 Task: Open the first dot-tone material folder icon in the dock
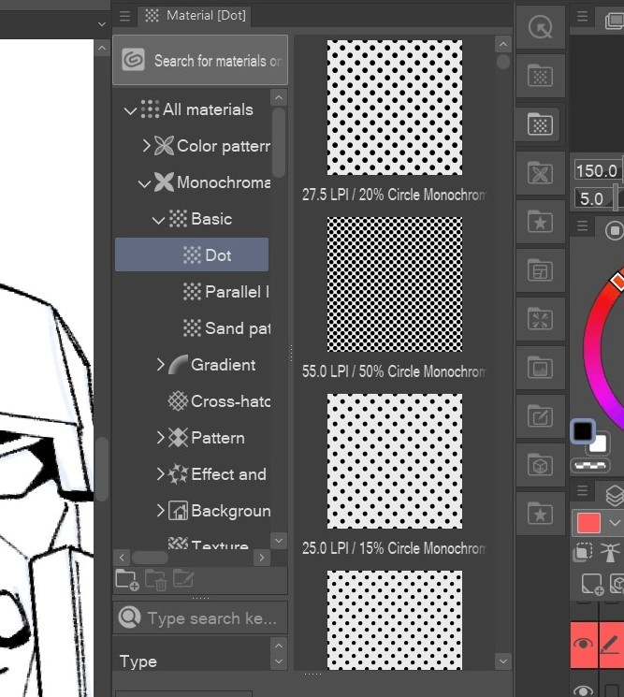pos(540,76)
